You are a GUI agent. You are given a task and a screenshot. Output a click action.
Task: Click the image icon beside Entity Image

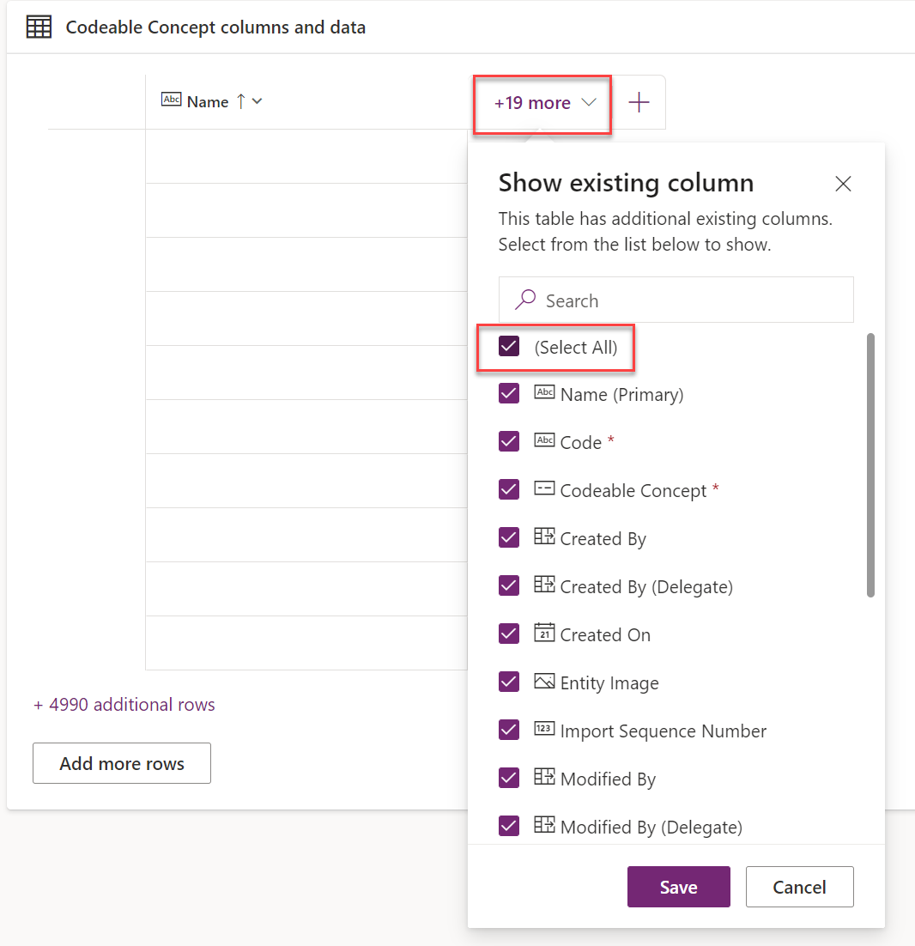[x=543, y=682]
